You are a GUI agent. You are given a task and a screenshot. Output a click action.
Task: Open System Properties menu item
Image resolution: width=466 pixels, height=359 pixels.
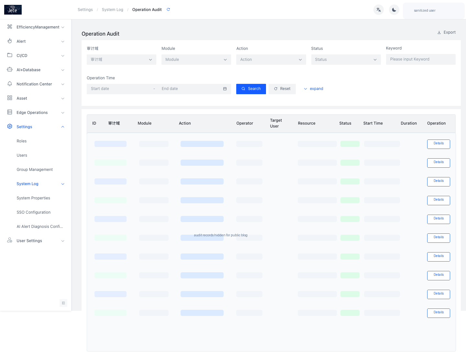coord(33,198)
